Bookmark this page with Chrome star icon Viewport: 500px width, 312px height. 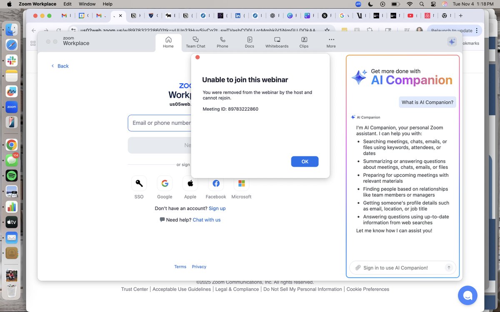pos(327,30)
